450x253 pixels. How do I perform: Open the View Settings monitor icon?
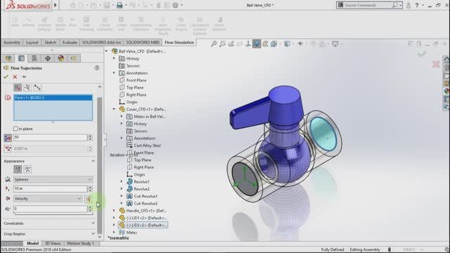[335, 44]
